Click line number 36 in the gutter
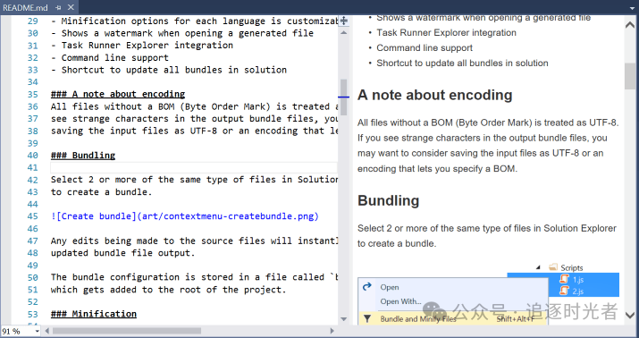This screenshot has width=639, height=338. point(32,106)
